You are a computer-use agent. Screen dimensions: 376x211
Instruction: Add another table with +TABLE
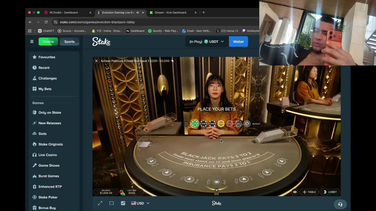click(x=309, y=192)
